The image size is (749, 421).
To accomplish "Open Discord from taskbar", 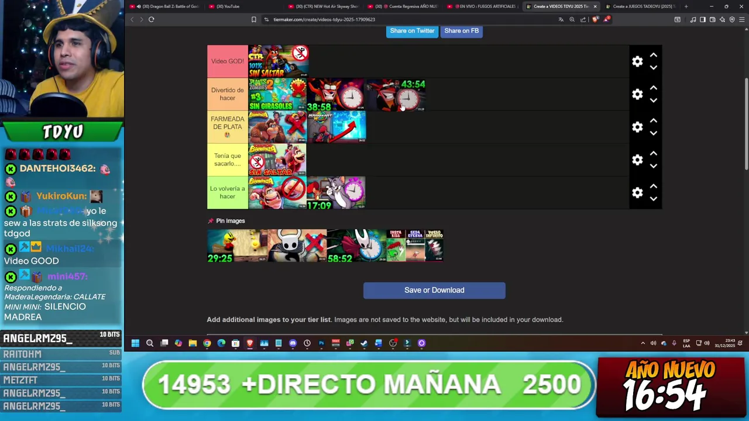I will coord(293,343).
